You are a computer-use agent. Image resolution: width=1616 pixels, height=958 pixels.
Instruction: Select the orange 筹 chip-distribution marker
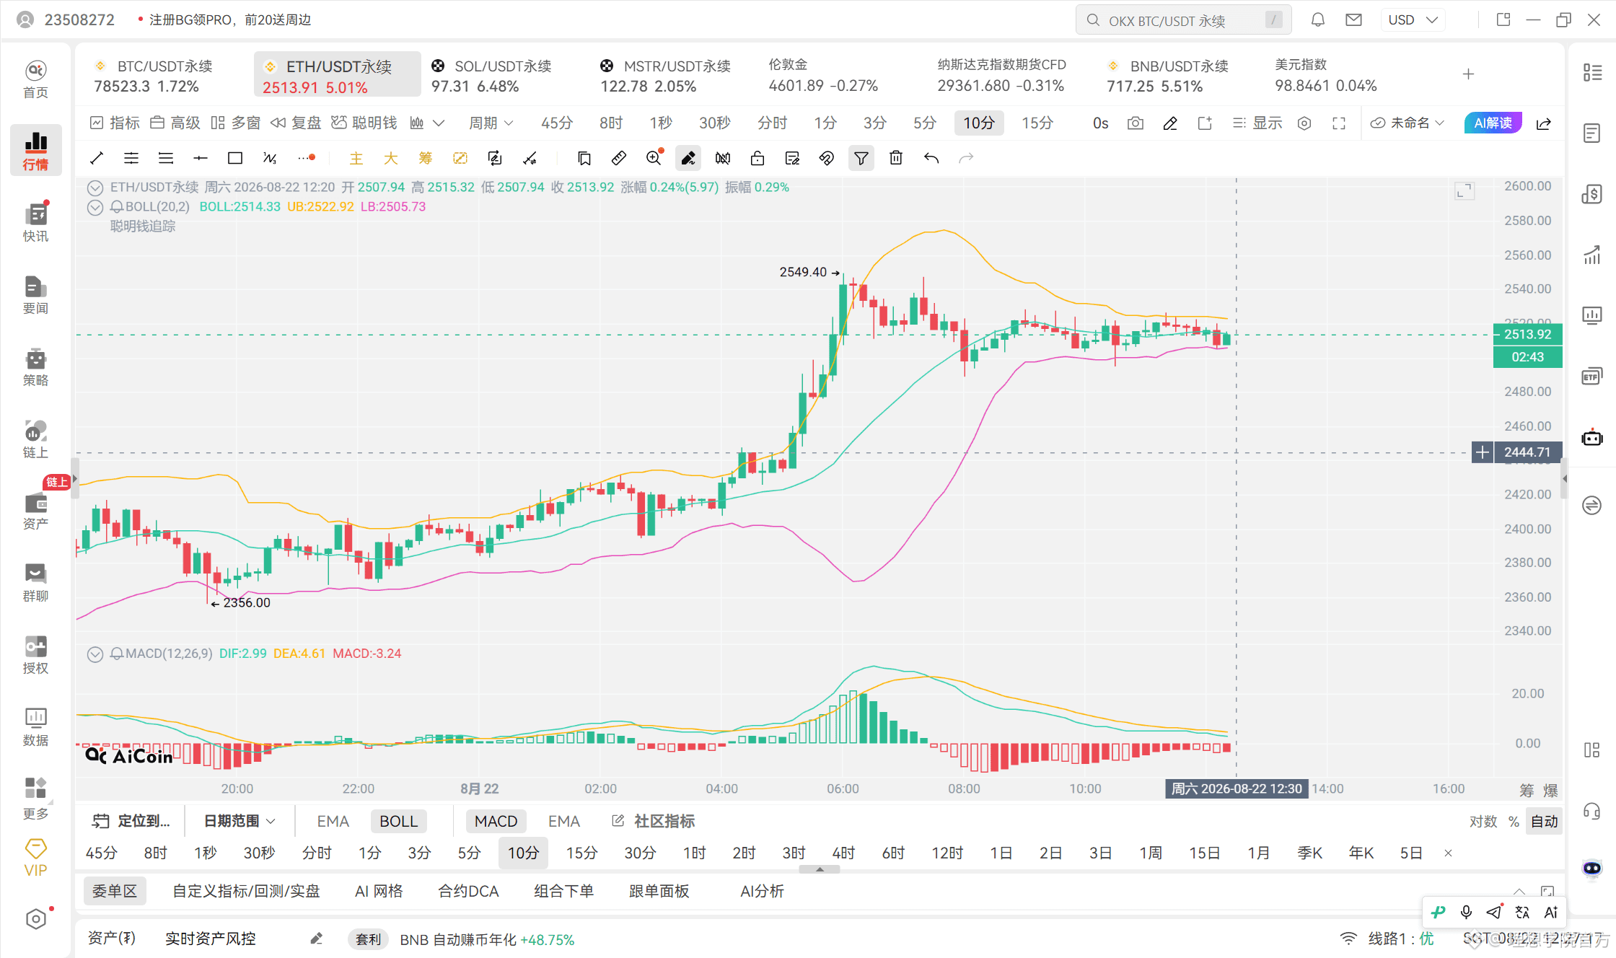pos(425,158)
